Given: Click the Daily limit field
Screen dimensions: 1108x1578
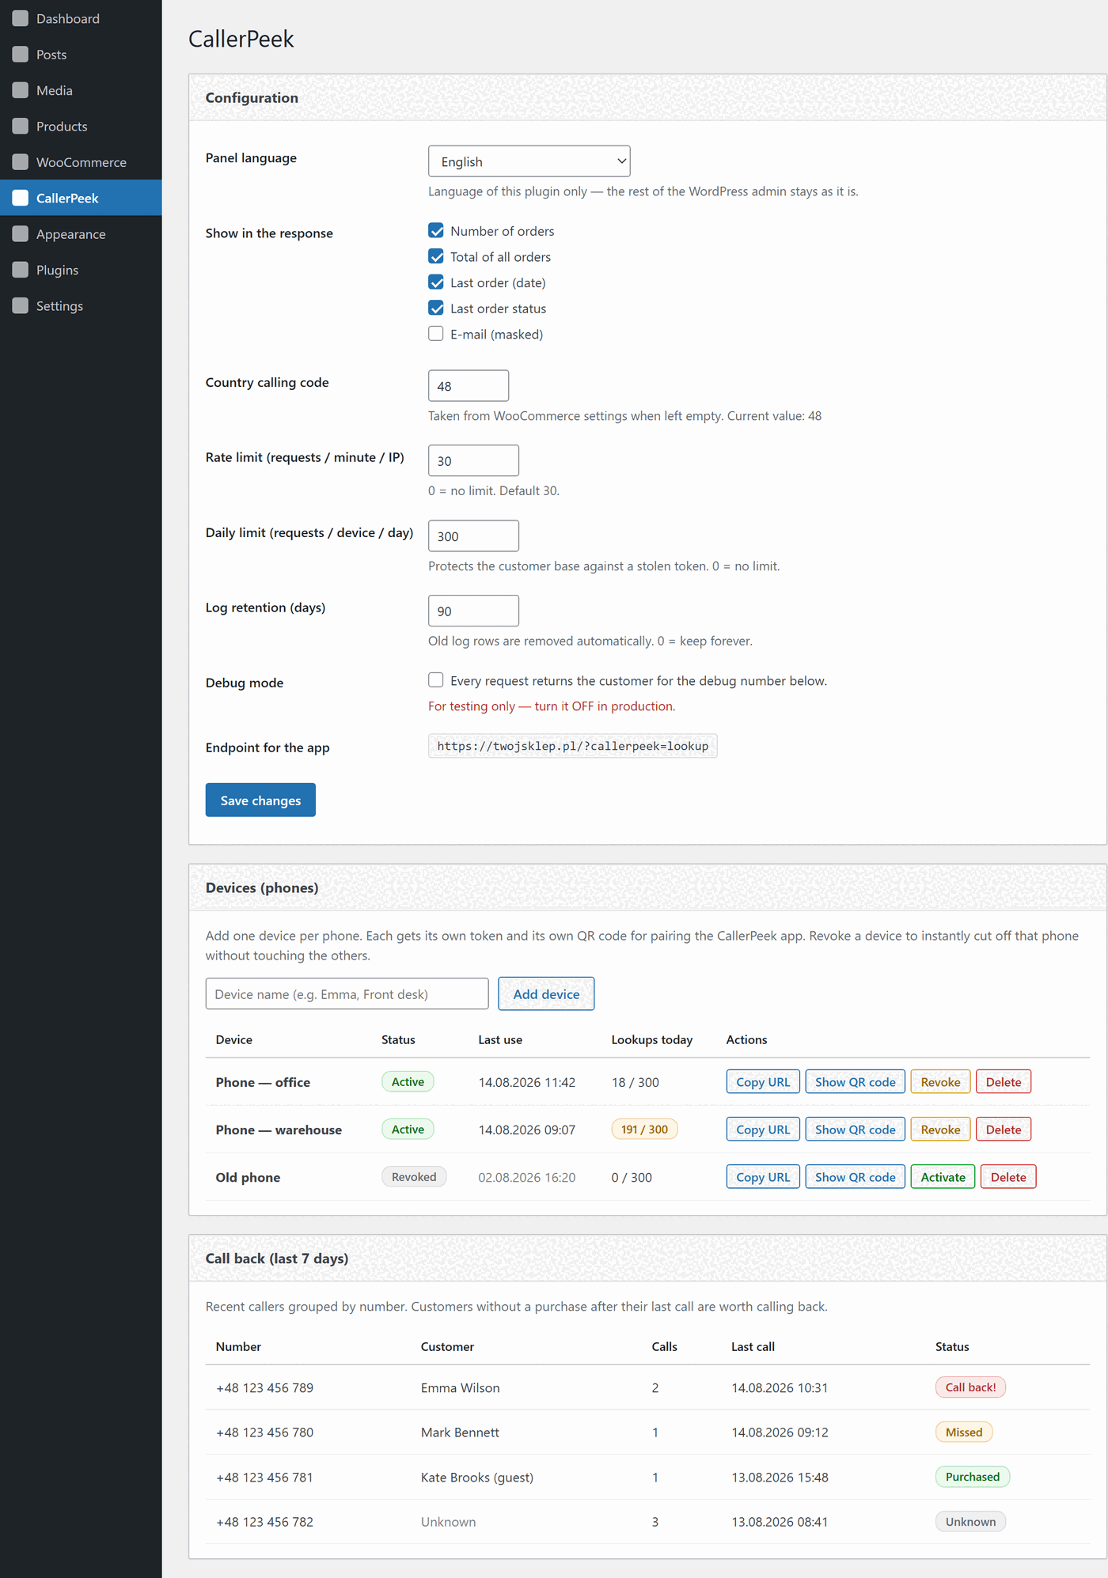Looking at the screenshot, I should click(x=473, y=535).
